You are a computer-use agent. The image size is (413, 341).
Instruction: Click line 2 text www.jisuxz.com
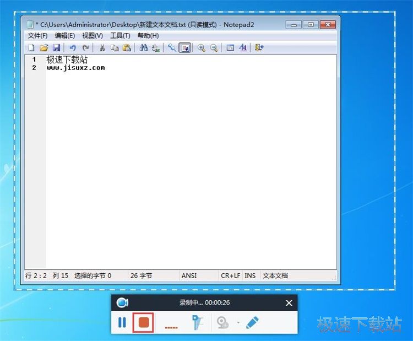click(75, 68)
